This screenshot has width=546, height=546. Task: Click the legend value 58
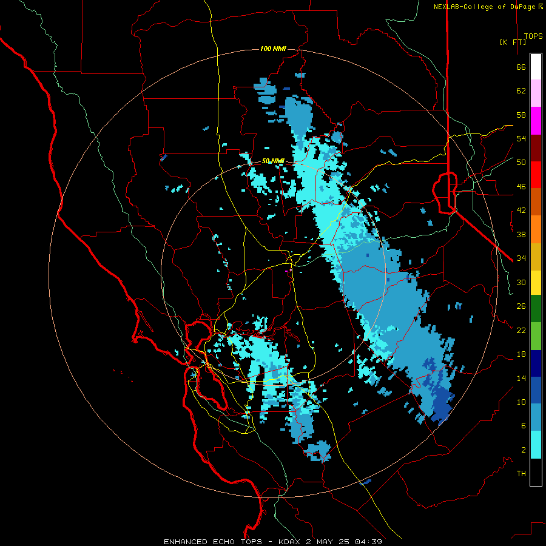[521, 115]
